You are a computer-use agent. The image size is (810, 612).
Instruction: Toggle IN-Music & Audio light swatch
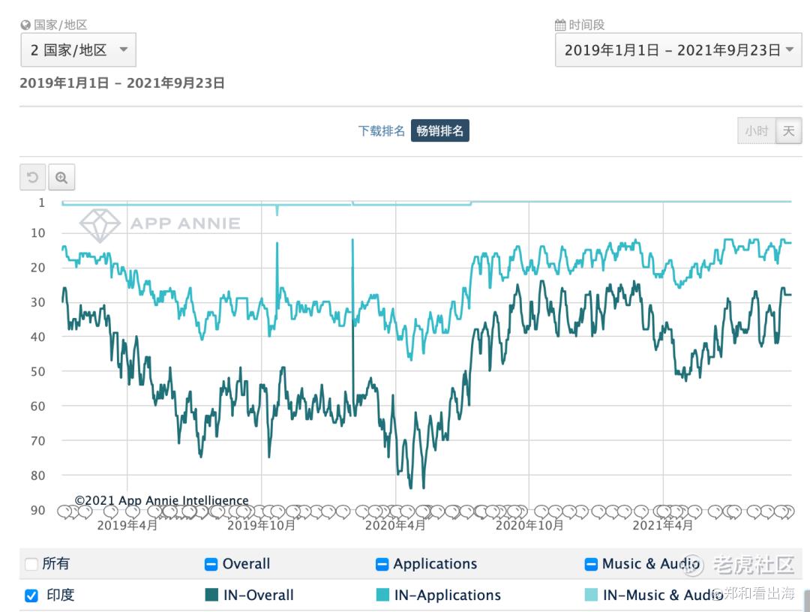click(x=591, y=595)
